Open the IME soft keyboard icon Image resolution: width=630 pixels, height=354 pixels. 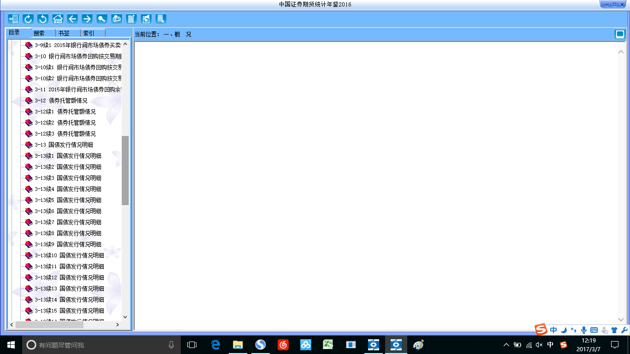point(594,330)
